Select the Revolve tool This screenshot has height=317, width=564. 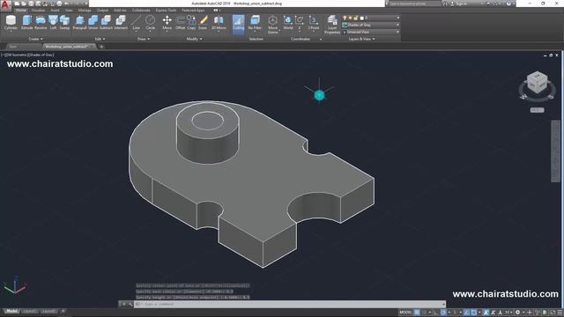tap(41, 23)
